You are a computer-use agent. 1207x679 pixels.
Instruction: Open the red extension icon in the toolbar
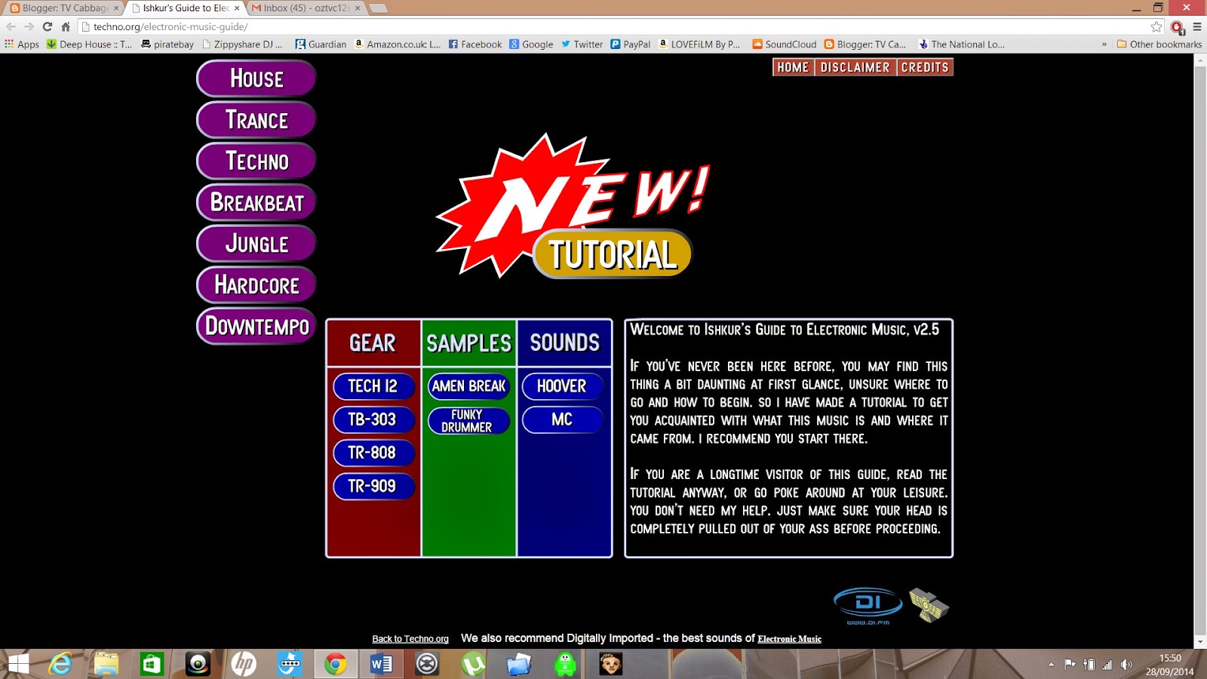click(1178, 27)
